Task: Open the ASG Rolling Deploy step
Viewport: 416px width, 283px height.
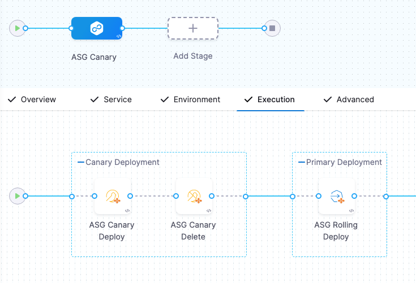Action: click(x=336, y=197)
